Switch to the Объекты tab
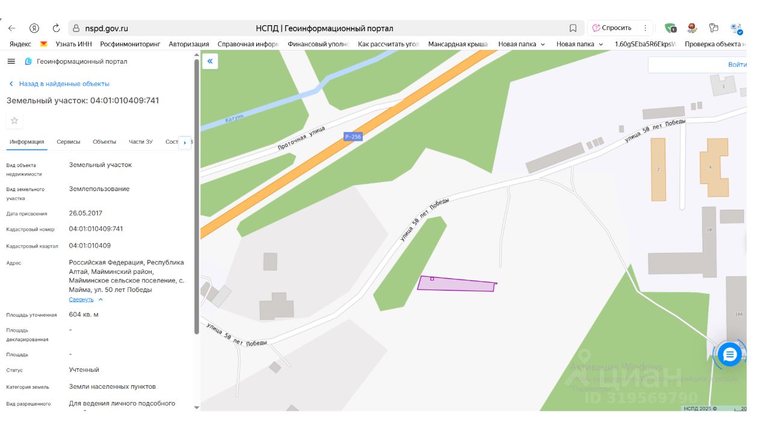Viewport: 770px width, 438px height. pos(105,142)
